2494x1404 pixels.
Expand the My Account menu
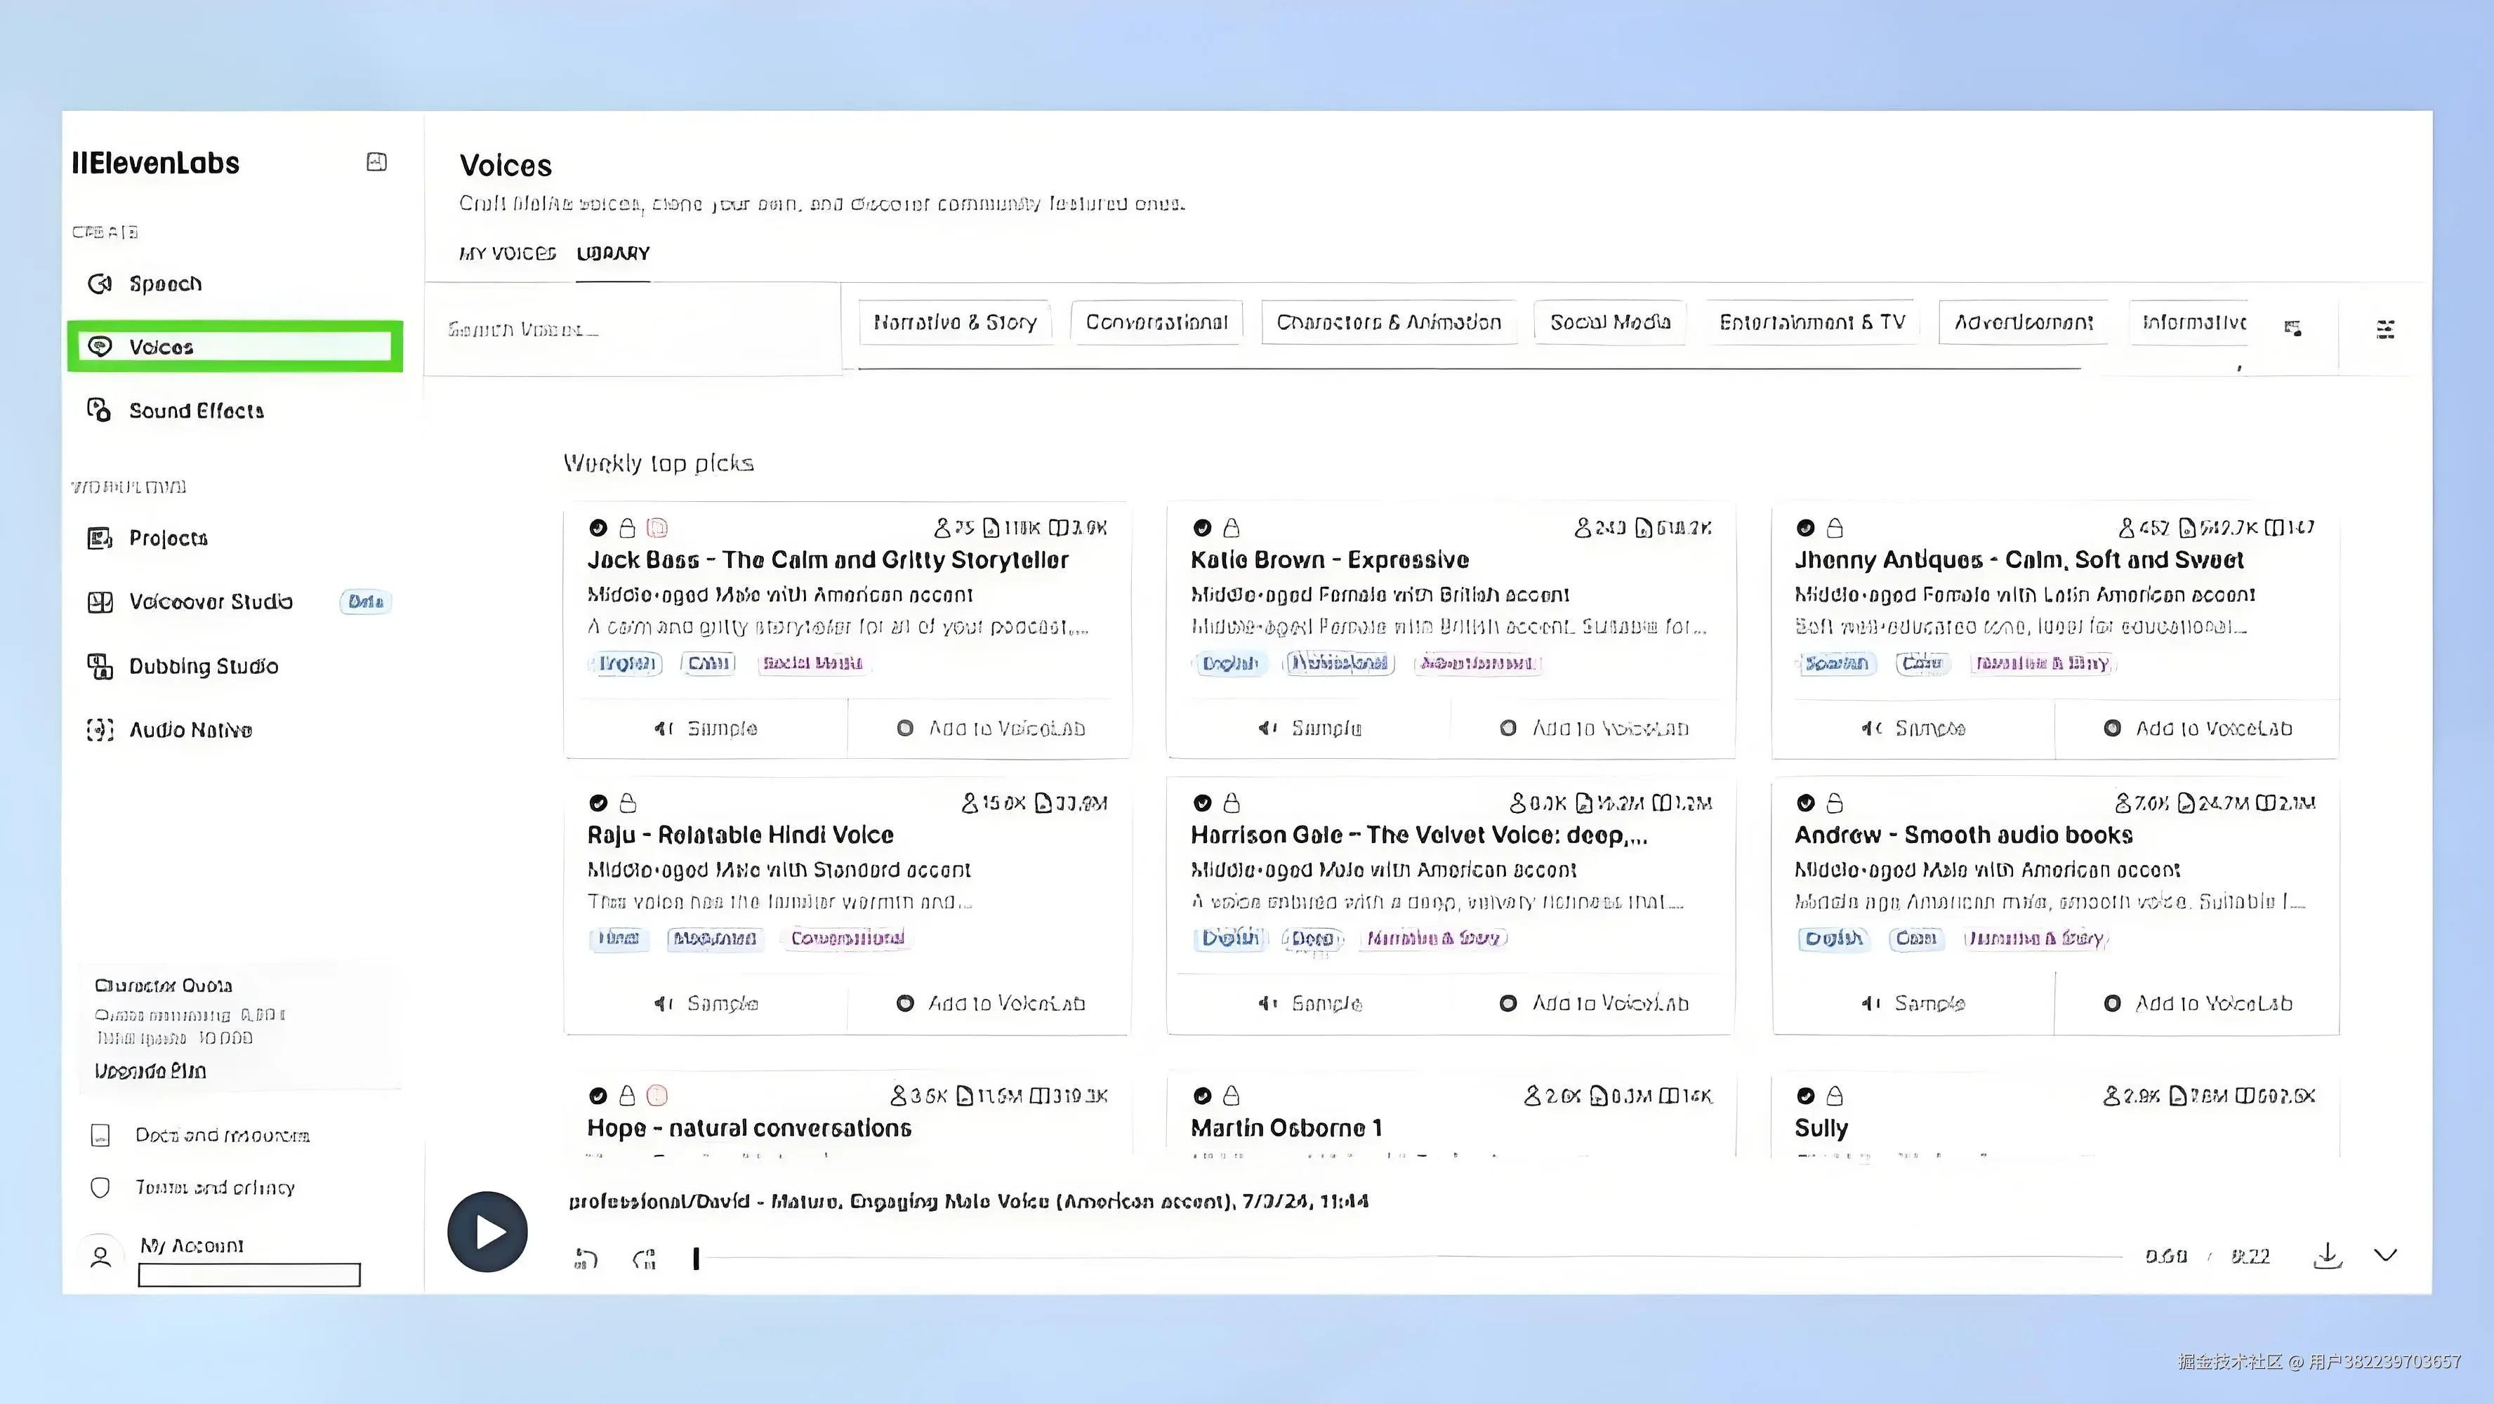click(192, 1246)
